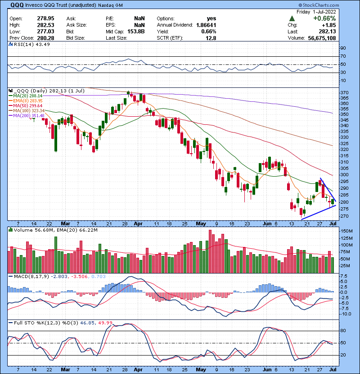Click the SCTR (ETF) value 12.8
The width and height of the screenshot is (360, 374).
pyautogui.click(x=211, y=38)
